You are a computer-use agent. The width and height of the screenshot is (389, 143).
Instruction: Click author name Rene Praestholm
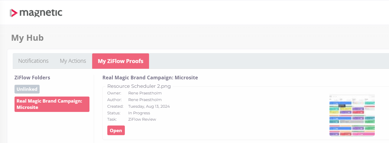click(145, 100)
